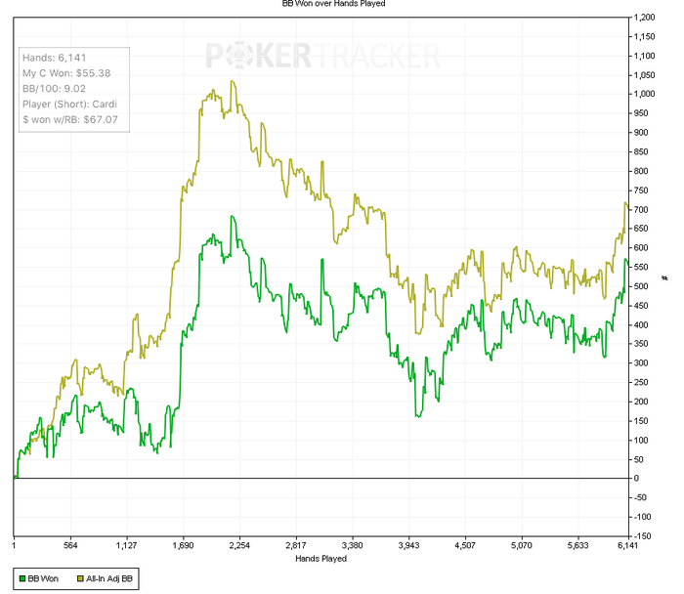Click the green BB Won legend swatch
The width and height of the screenshot is (684, 594).
(22, 578)
